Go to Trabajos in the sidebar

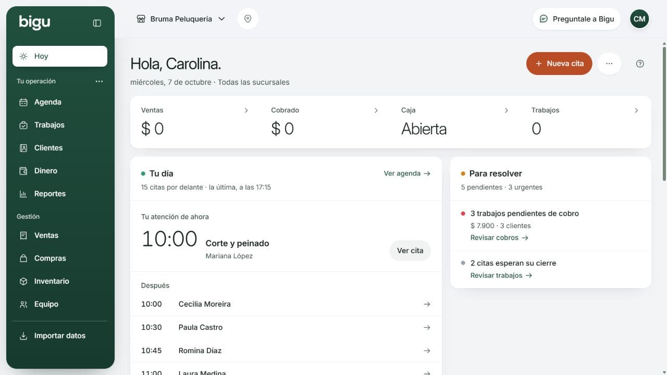[60, 125]
